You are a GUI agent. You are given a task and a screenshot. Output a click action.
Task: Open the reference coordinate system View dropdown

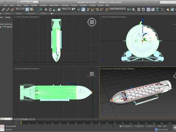[x=66, y=9]
